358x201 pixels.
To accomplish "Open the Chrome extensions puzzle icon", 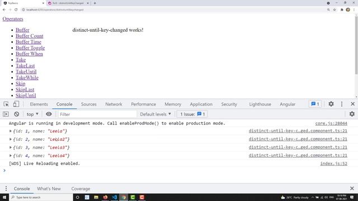I will [x=342, y=10].
